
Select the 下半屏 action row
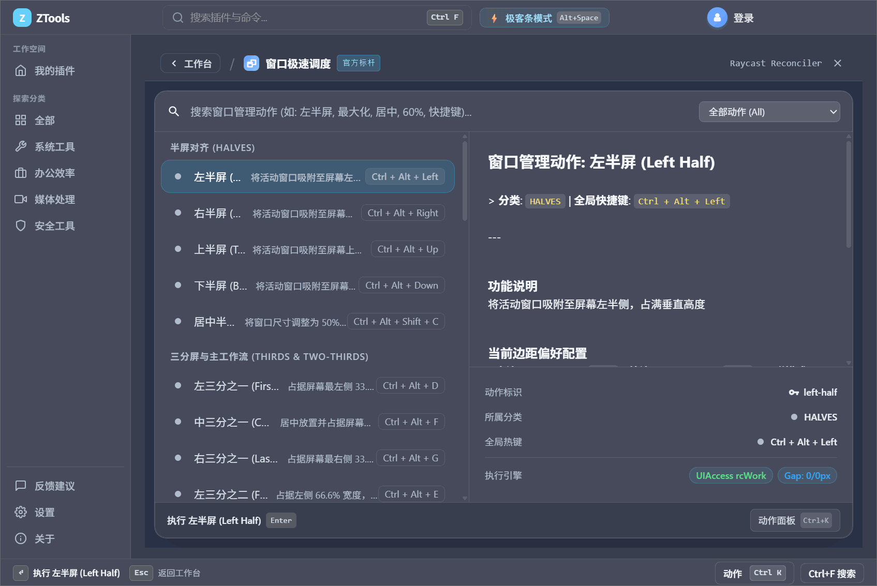308,286
